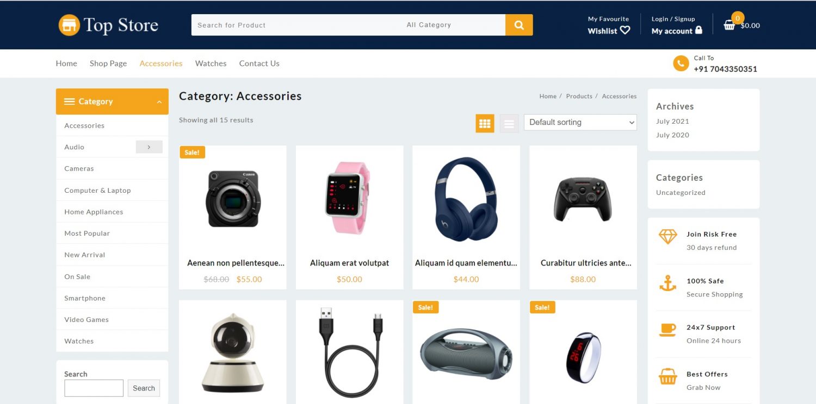Open My account lock icon
The image size is (816, 404).
(x=698, y=30)
